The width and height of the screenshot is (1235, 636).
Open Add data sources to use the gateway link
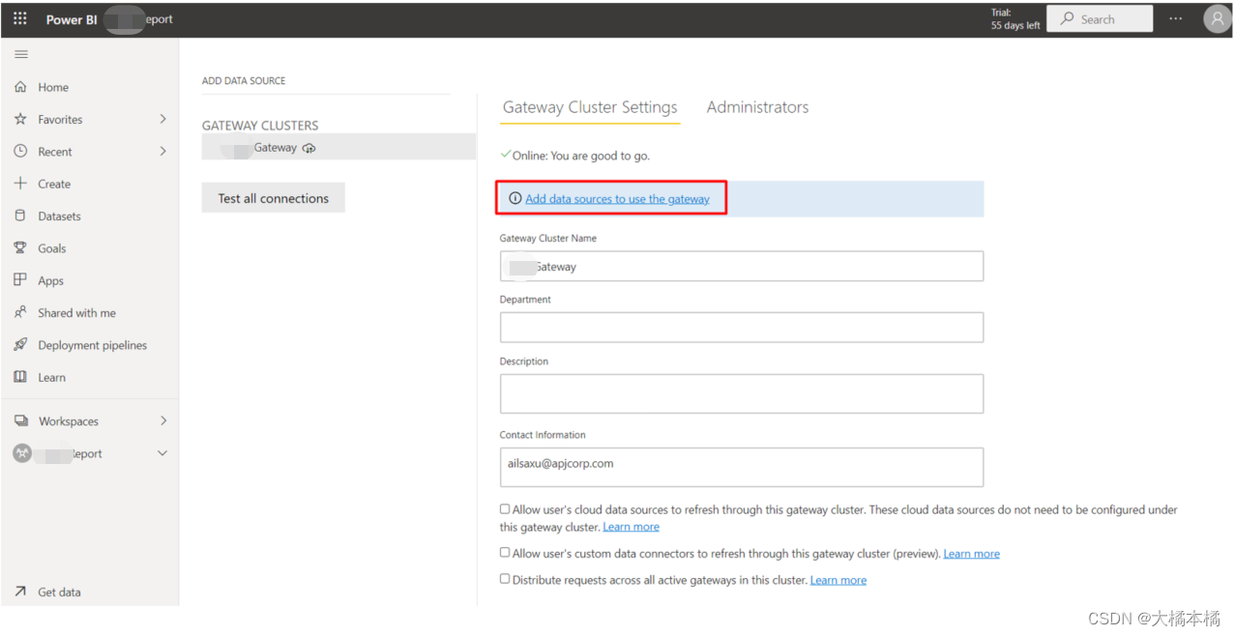tap(617, 199)
